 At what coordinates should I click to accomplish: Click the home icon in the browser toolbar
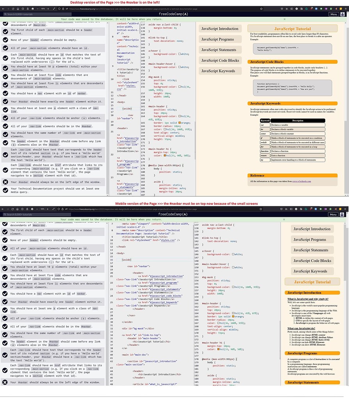pyautogui.click(x=18, y=9)
